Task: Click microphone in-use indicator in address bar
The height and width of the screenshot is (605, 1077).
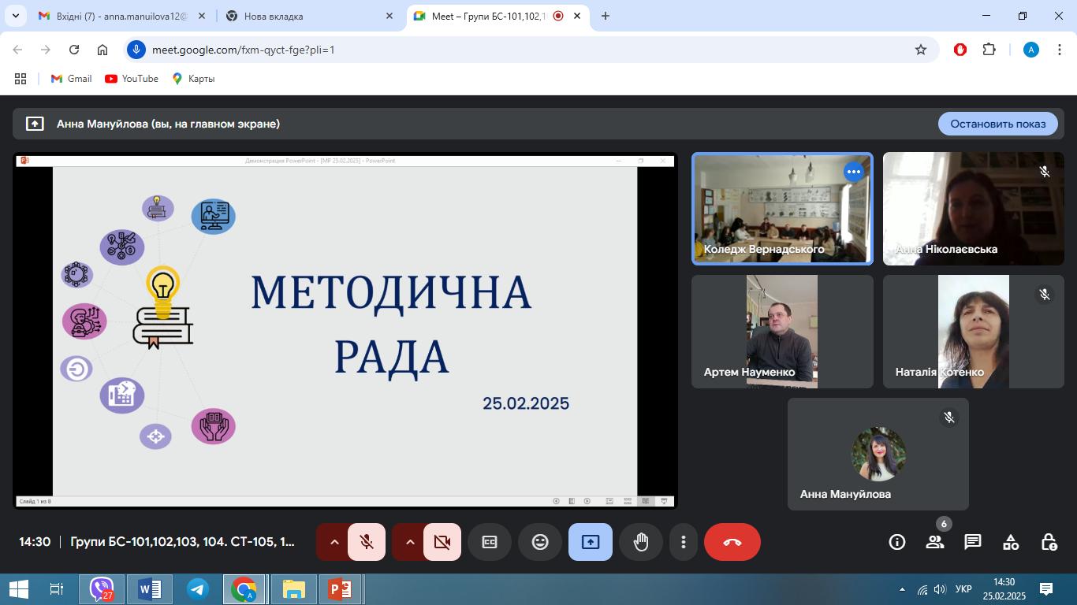Action: (136, 50)
